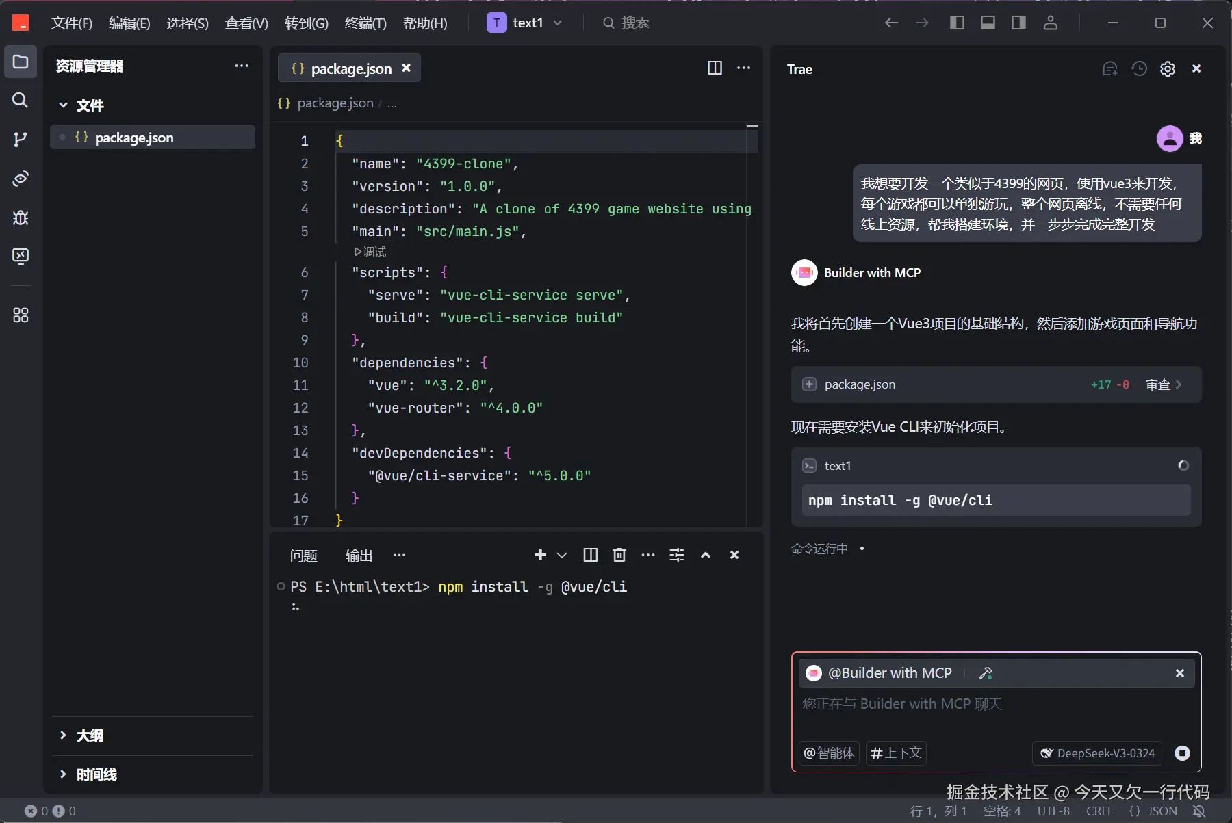Open terminal panel settings sliders icon

click(x=677, y=555)
